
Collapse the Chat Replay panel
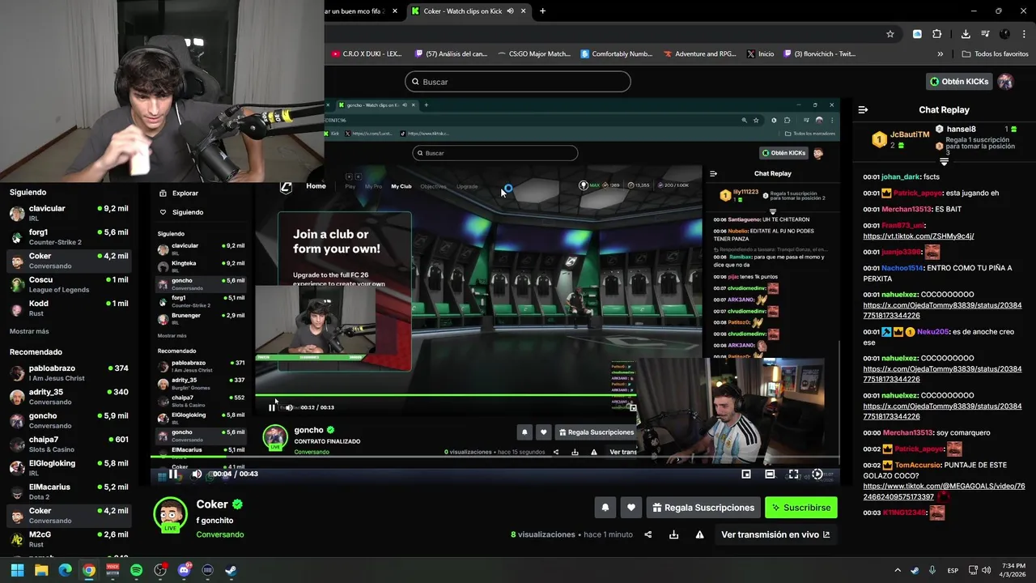click(863, 109)
